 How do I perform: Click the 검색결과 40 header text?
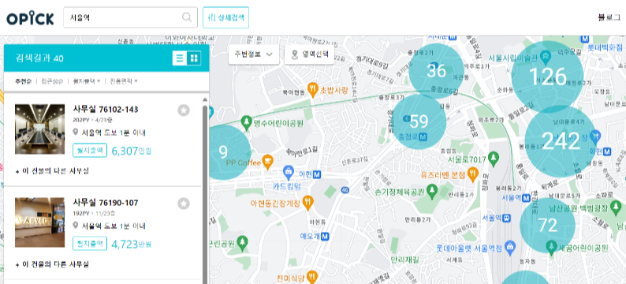click(x=39, y=58)
